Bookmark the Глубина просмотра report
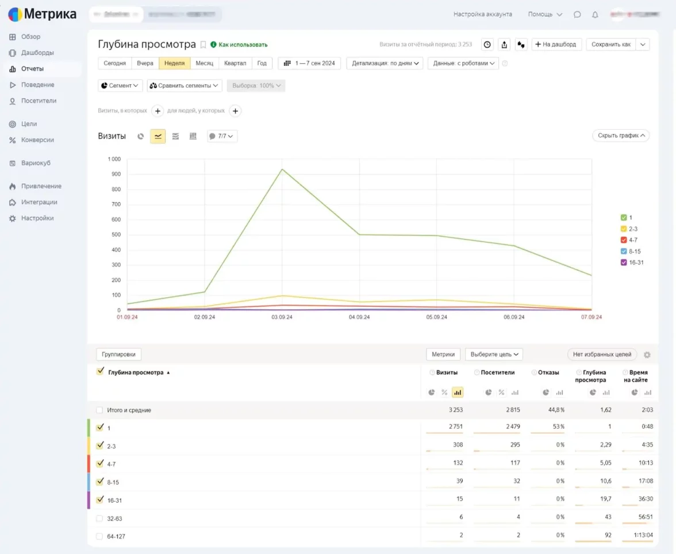 (x=203, y=44)
